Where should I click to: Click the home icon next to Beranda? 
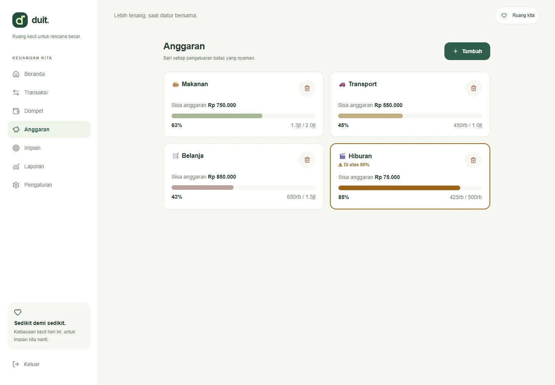click(x=16, y=74)
